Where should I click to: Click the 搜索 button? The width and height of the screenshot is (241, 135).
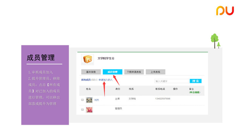195,81
